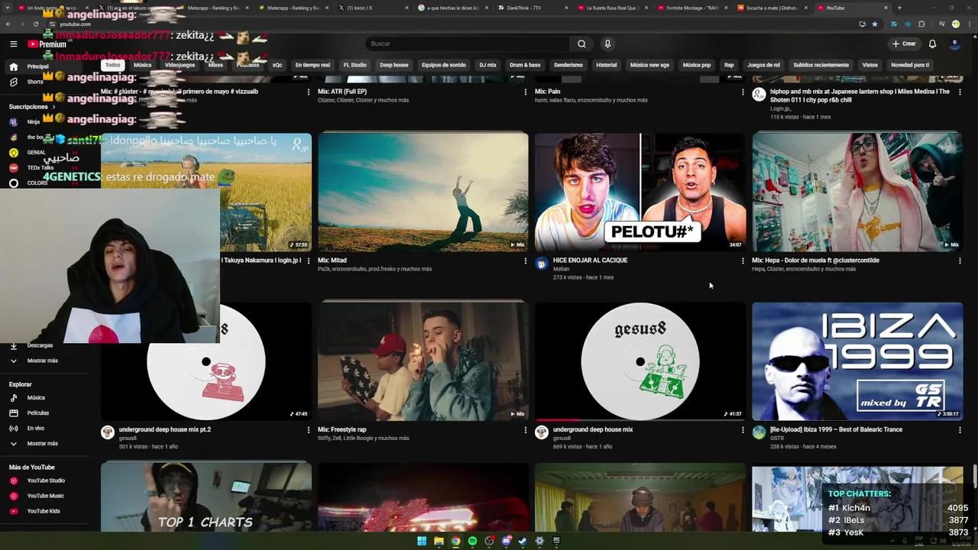Image resolution: width=978 pixels, height=550 pixels.
Task: Focus the Buscar search field
Action: click(x=468, y=44)
